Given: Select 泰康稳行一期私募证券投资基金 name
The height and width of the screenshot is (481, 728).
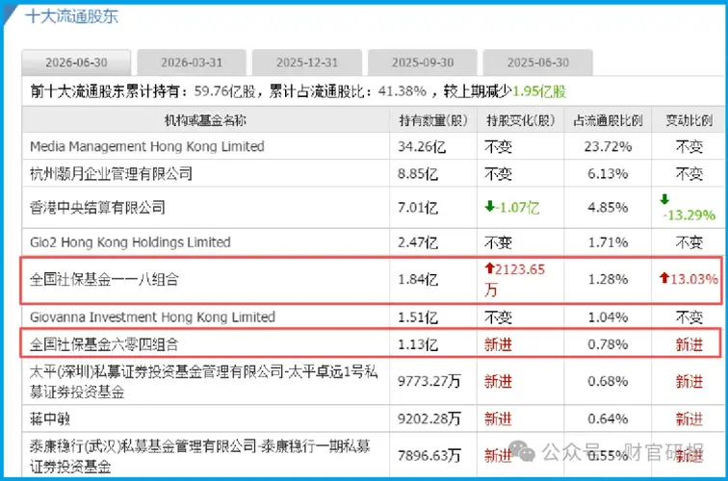Looking at the screenshot, I should tap(199, 456).
